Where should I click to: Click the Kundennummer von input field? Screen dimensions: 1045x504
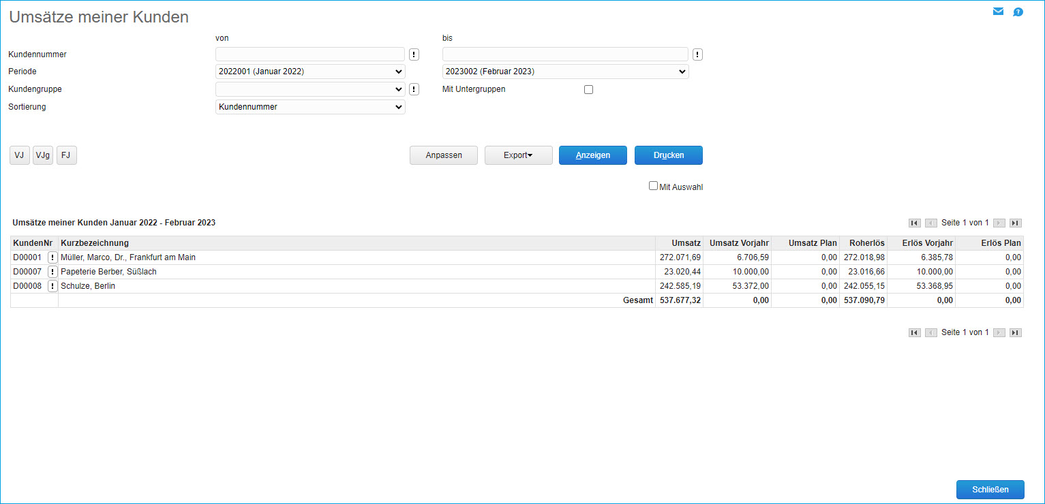pyautogui.click(x=310, y=54)
